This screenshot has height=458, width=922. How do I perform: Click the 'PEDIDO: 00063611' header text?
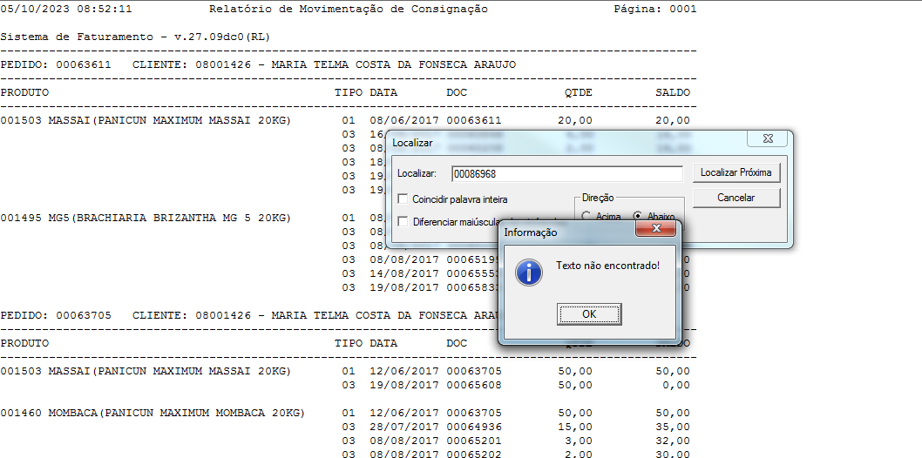(56, 64)
